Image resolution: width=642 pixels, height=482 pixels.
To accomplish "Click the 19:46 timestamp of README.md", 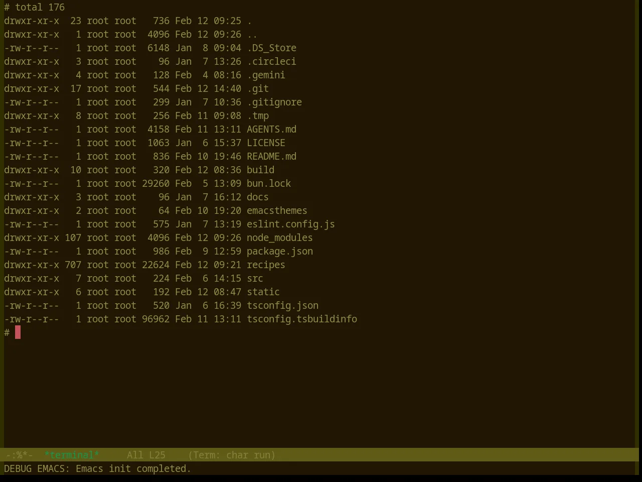I will point(227,156).
